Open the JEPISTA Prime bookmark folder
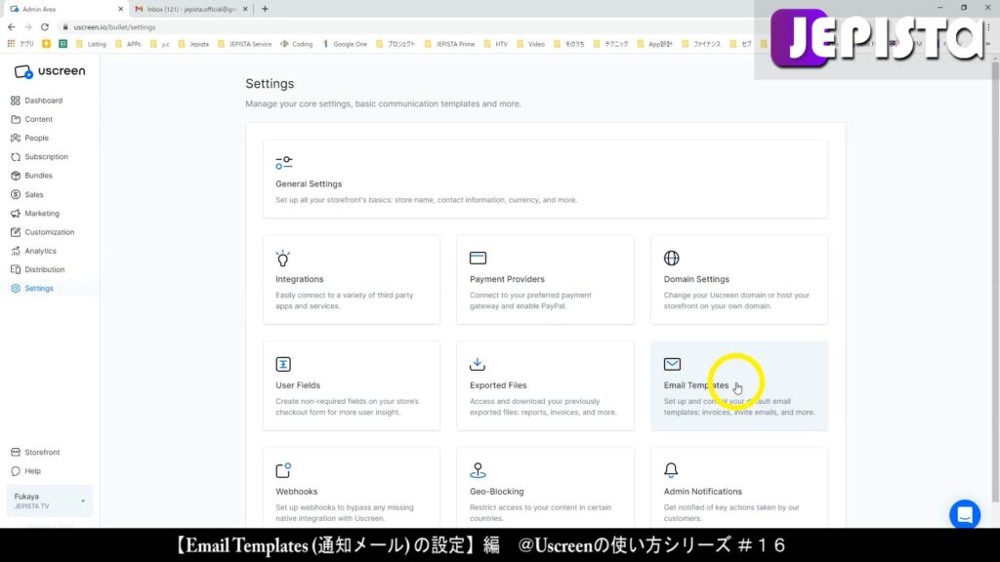The height and width of the screenshot is (562, 1000). pyautogui.click(x=449, y=44)
